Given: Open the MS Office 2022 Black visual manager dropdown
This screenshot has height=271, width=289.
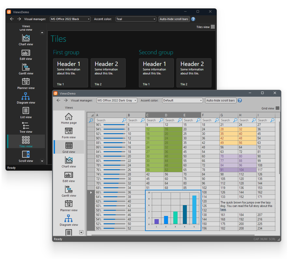Looking at the screenshot, I should coord(70,19).
